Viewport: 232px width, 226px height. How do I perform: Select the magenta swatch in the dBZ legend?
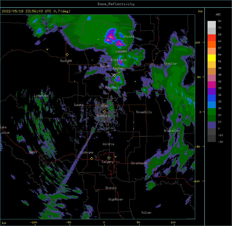click(x=212, y=85)
